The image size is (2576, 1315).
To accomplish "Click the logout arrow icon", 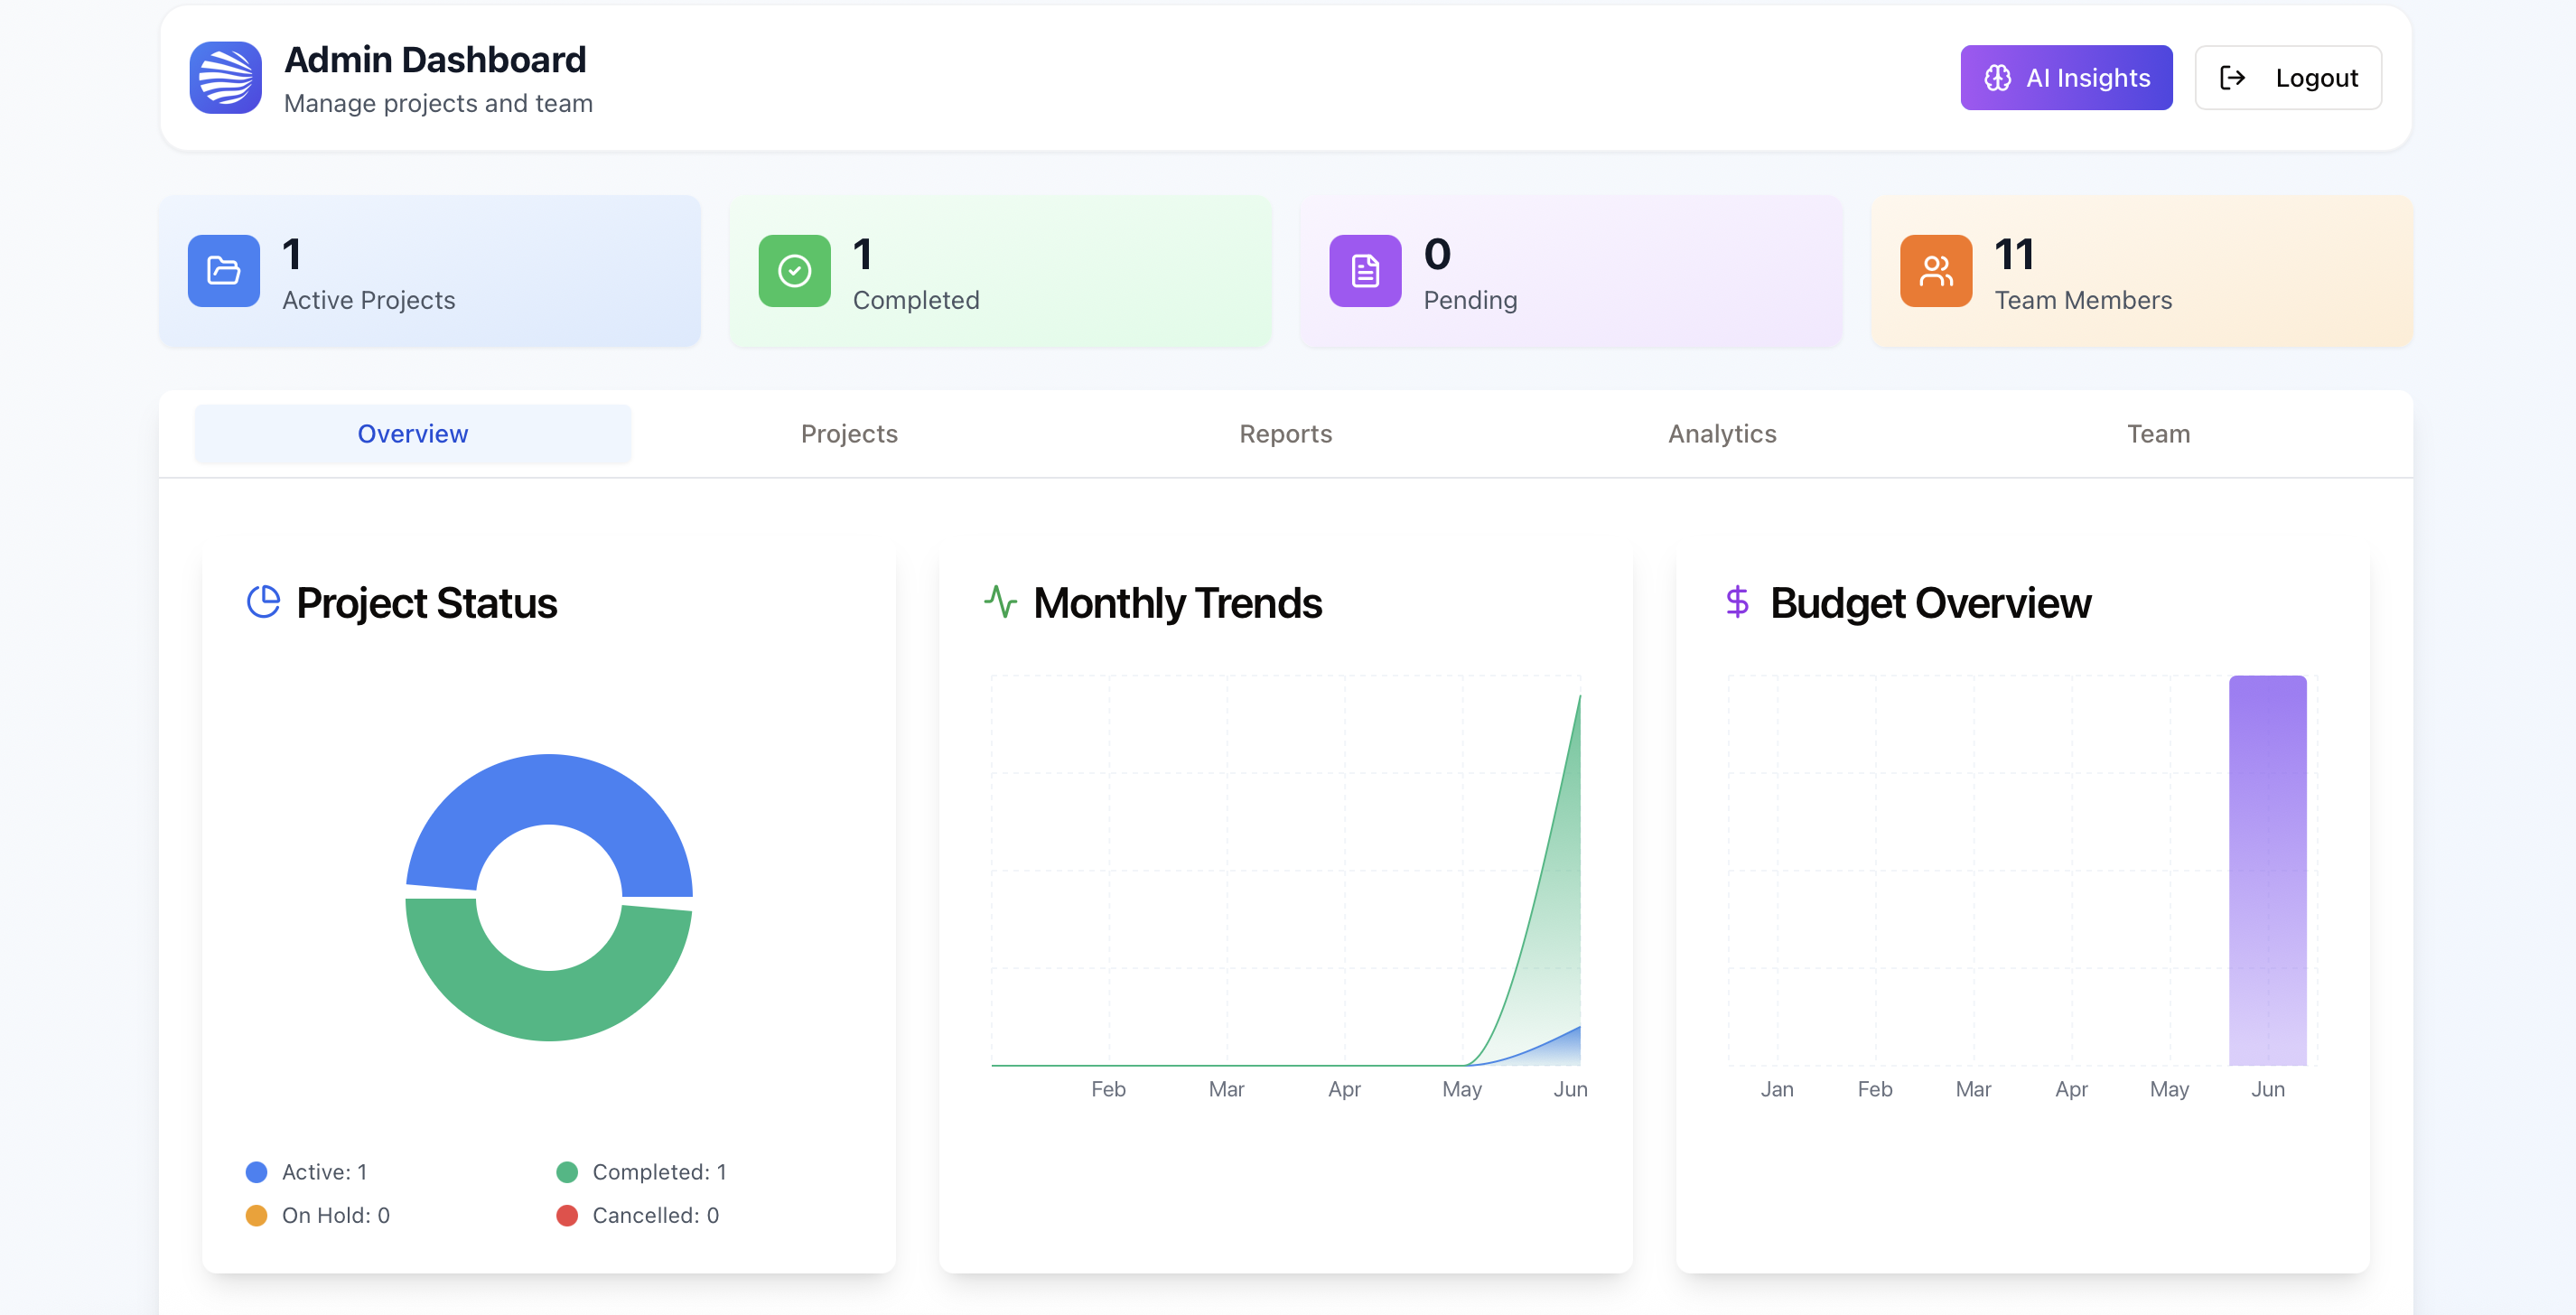I will (x=2232, y=78).
